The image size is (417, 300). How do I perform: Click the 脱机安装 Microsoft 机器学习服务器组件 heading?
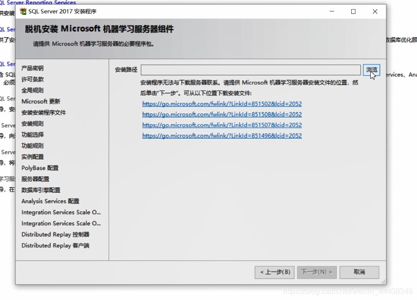tap(99, 29)
